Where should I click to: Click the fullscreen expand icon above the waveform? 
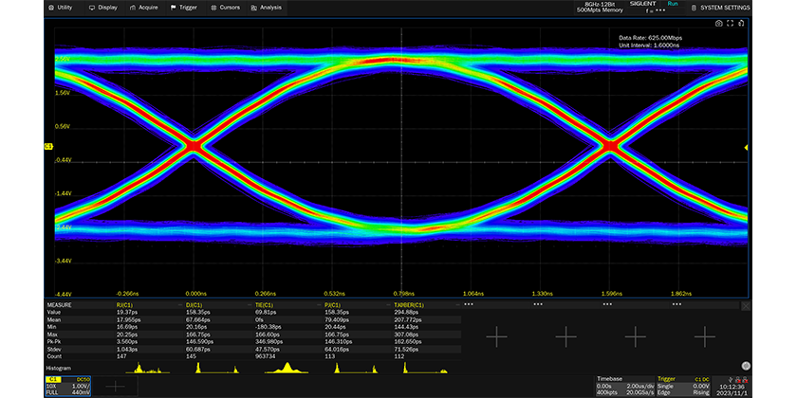[x=731, y=23]
